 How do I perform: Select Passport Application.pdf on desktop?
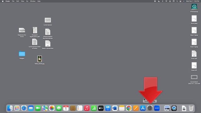tap(35, 30)
